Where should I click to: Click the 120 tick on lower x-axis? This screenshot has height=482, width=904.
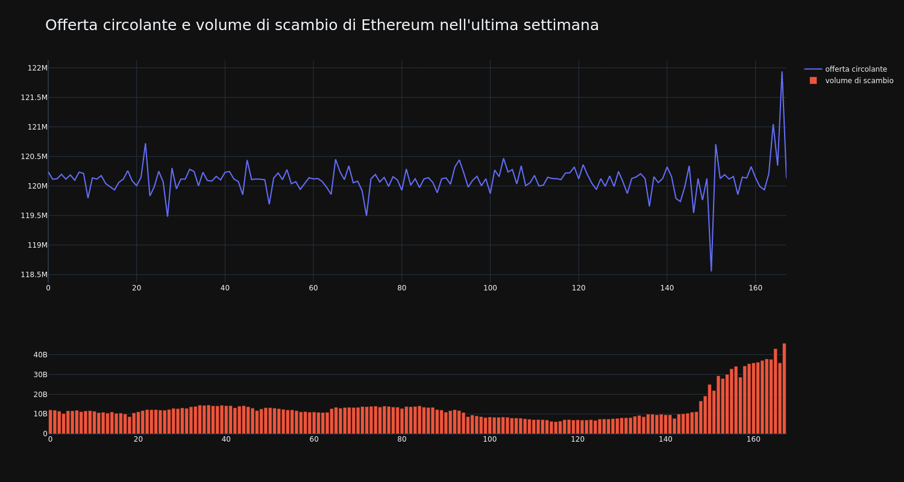tap(578, 440)
